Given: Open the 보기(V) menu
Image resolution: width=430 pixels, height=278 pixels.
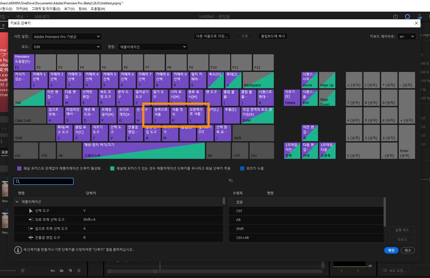Looking at the screenshot, I should [70, 9].
